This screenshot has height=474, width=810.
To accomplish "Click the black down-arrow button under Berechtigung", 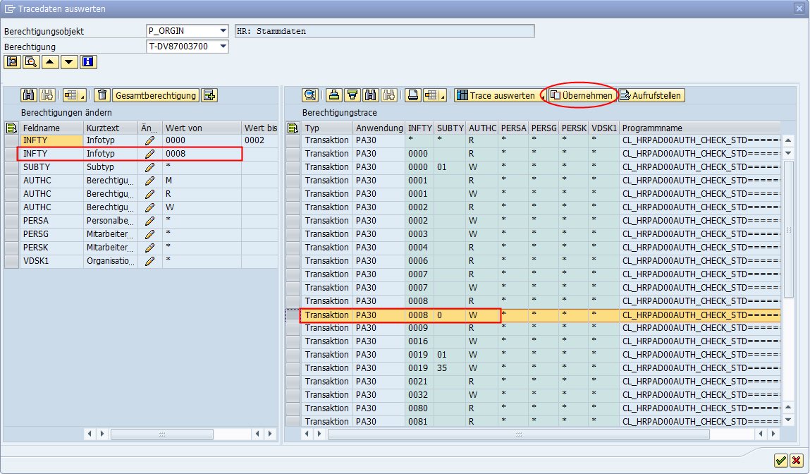I will coord(68,62).
